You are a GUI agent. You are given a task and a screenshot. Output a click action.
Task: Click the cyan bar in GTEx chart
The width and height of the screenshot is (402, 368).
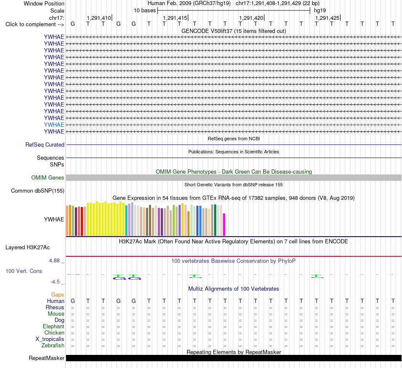(x=127, y=221)
